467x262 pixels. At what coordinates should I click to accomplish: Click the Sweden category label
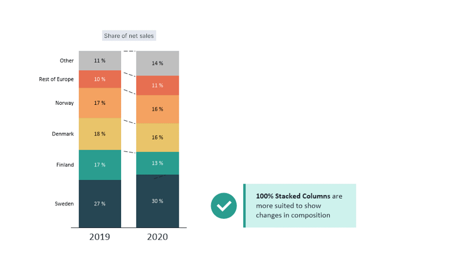point(64,204)
